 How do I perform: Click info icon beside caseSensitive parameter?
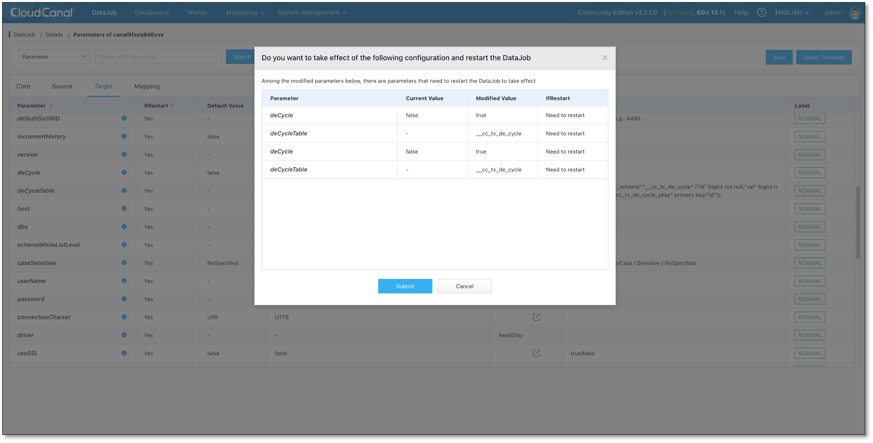[x=124, y=263]
